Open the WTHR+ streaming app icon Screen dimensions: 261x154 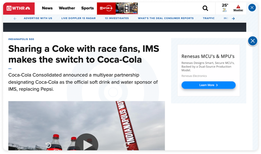pyautogui.click(x=106, y=8)
